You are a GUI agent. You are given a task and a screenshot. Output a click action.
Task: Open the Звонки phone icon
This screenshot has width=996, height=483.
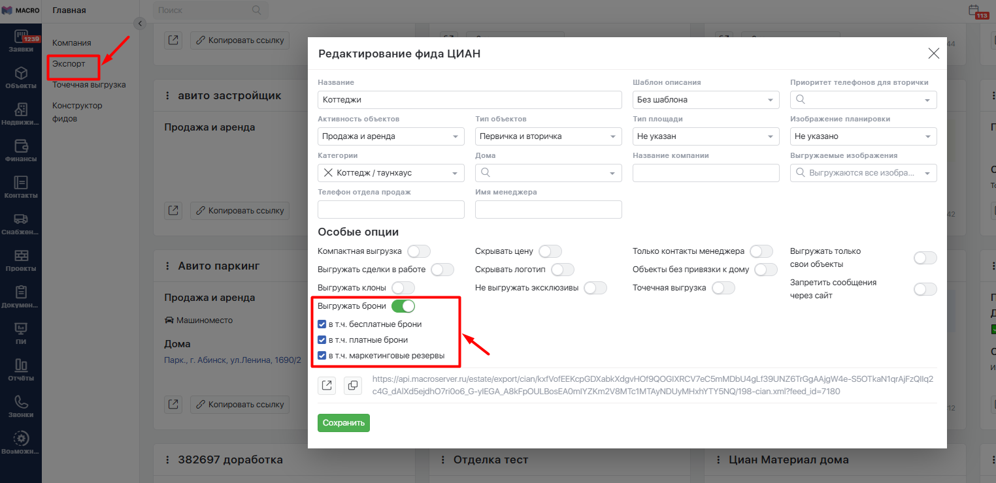click(21, 406)
